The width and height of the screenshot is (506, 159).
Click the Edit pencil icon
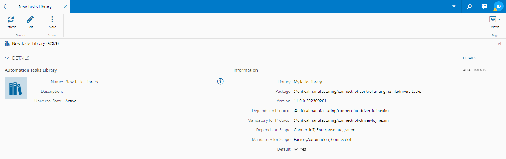(x=30, y=22)
